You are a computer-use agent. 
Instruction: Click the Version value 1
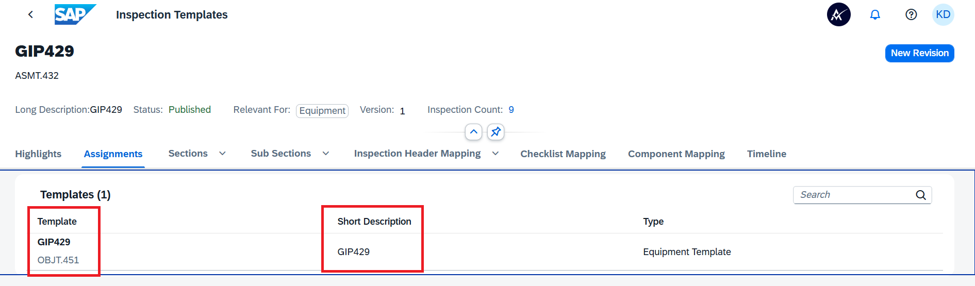pyautogui.click(x=402, y=111)
